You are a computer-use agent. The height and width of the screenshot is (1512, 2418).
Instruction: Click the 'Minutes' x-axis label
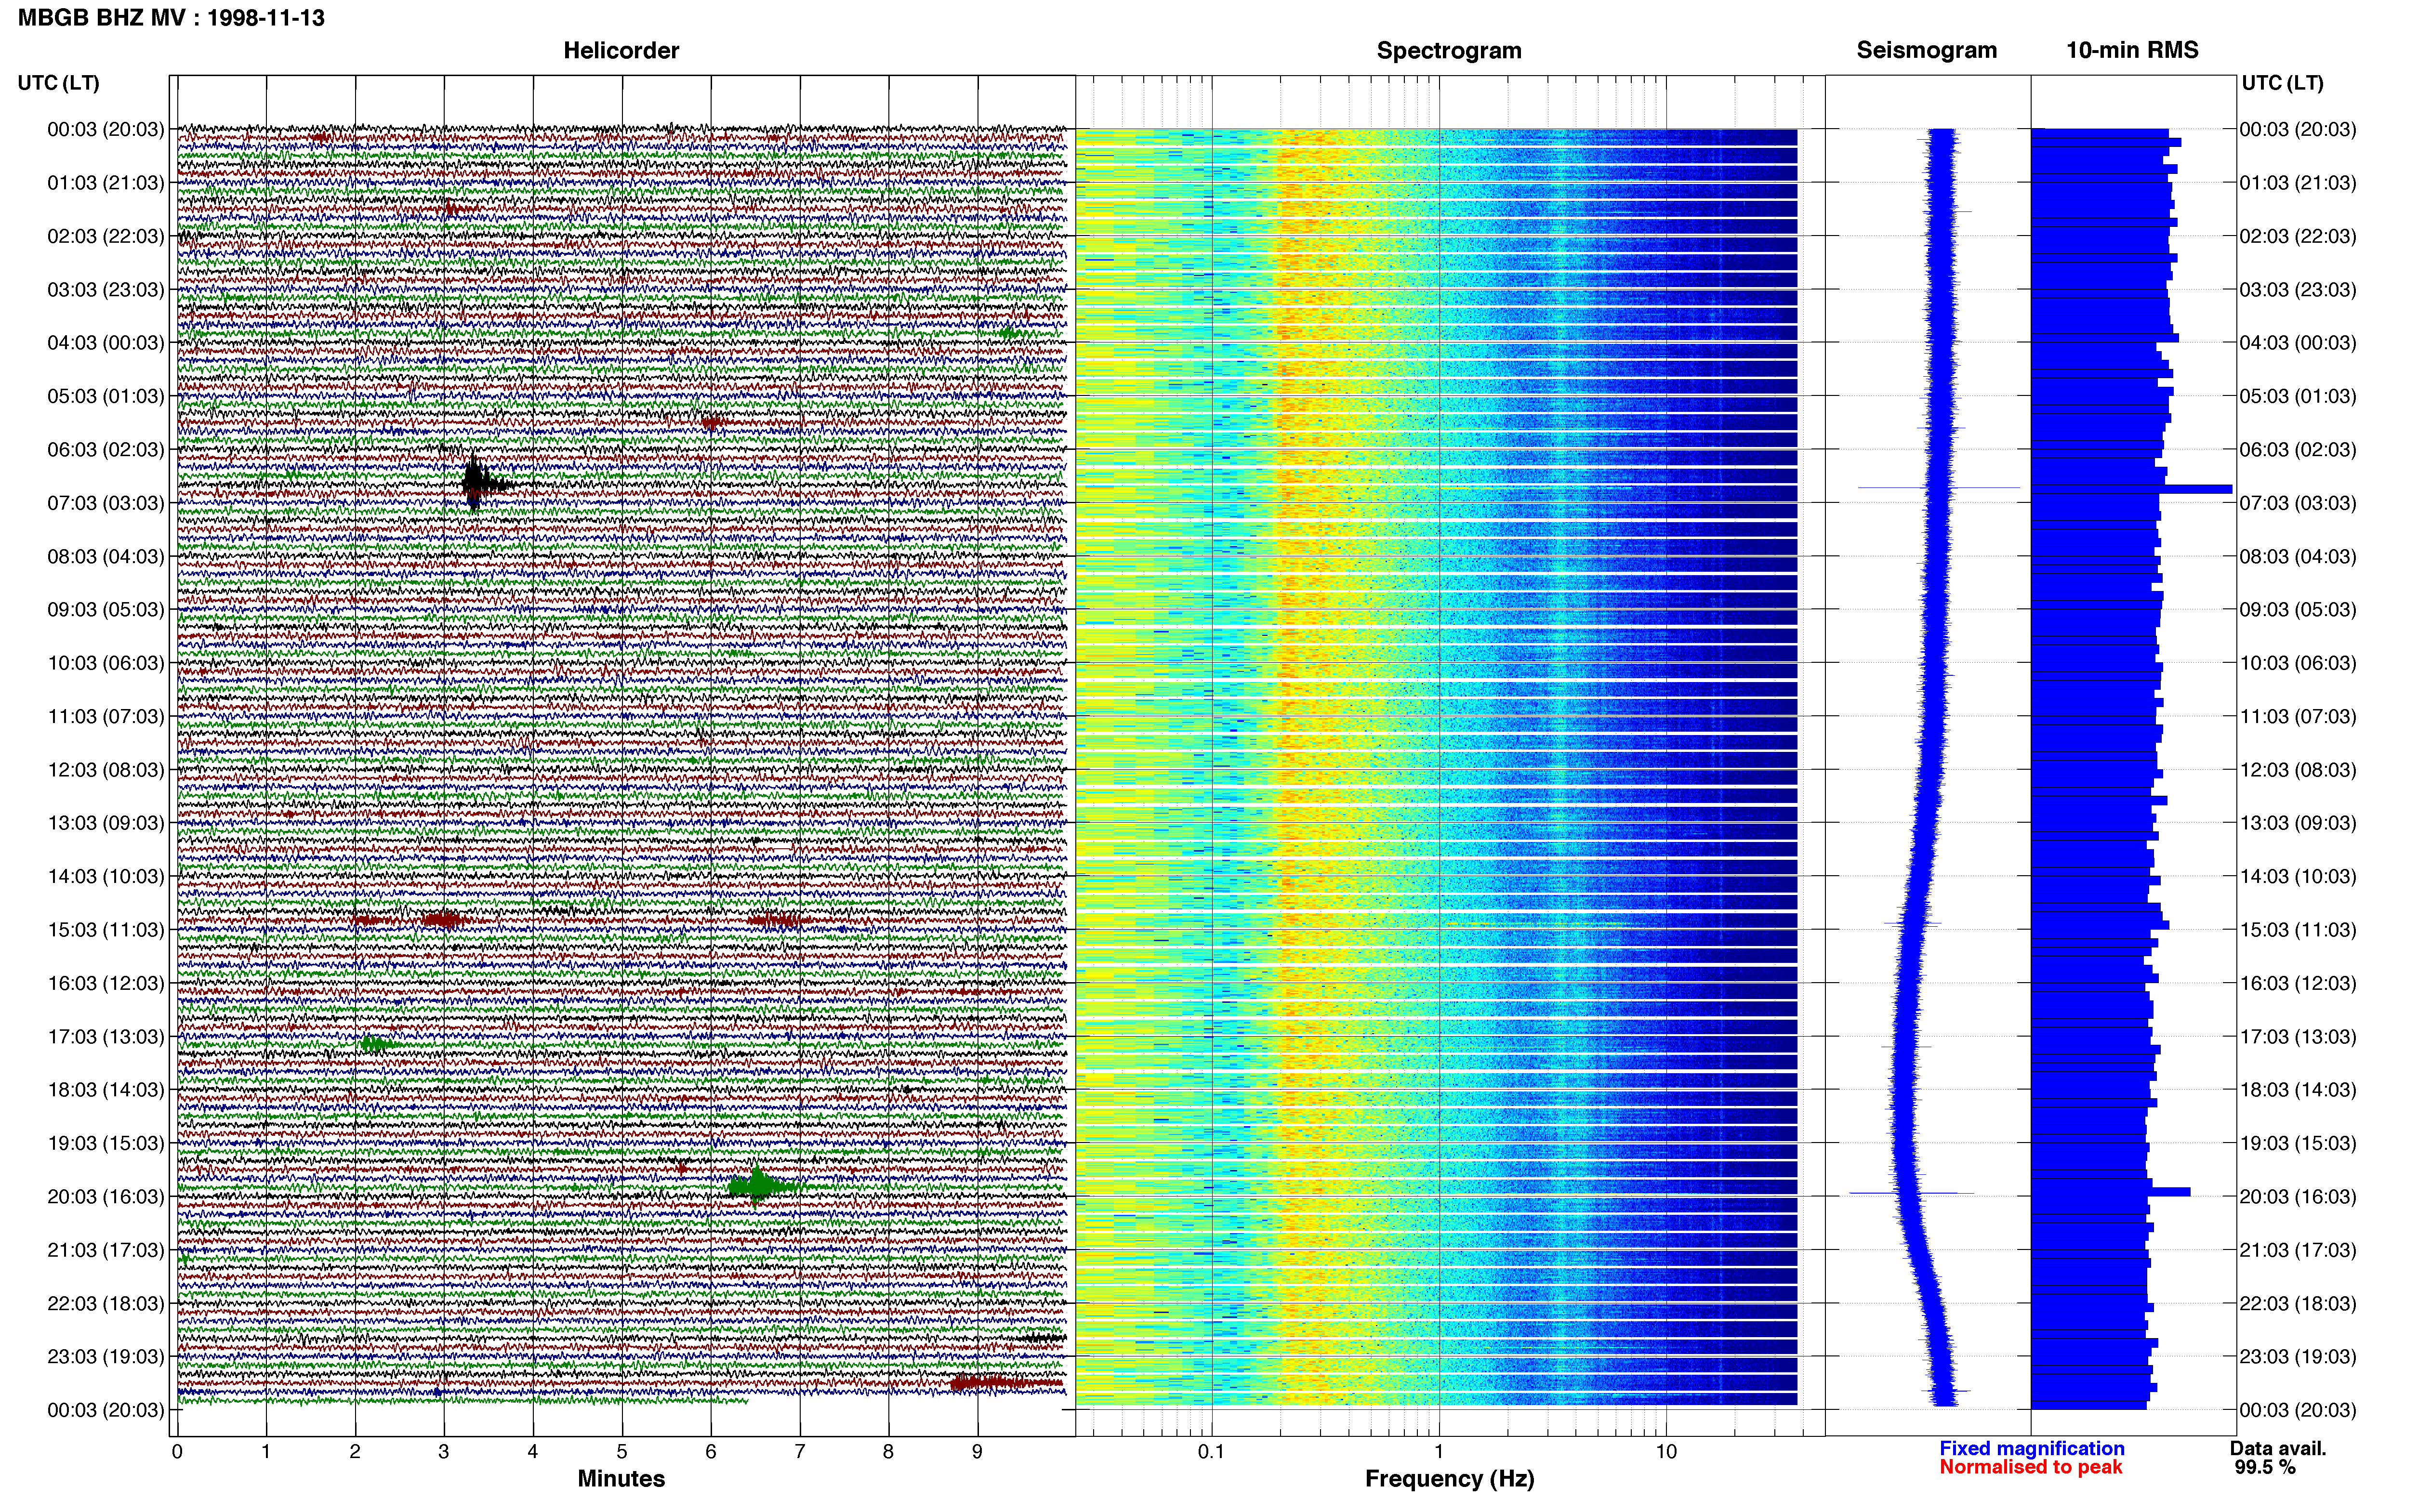click(621, 1478)
